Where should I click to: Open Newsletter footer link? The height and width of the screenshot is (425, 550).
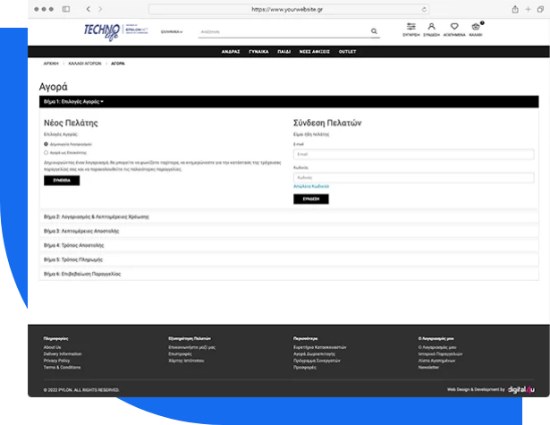[428, 367]
